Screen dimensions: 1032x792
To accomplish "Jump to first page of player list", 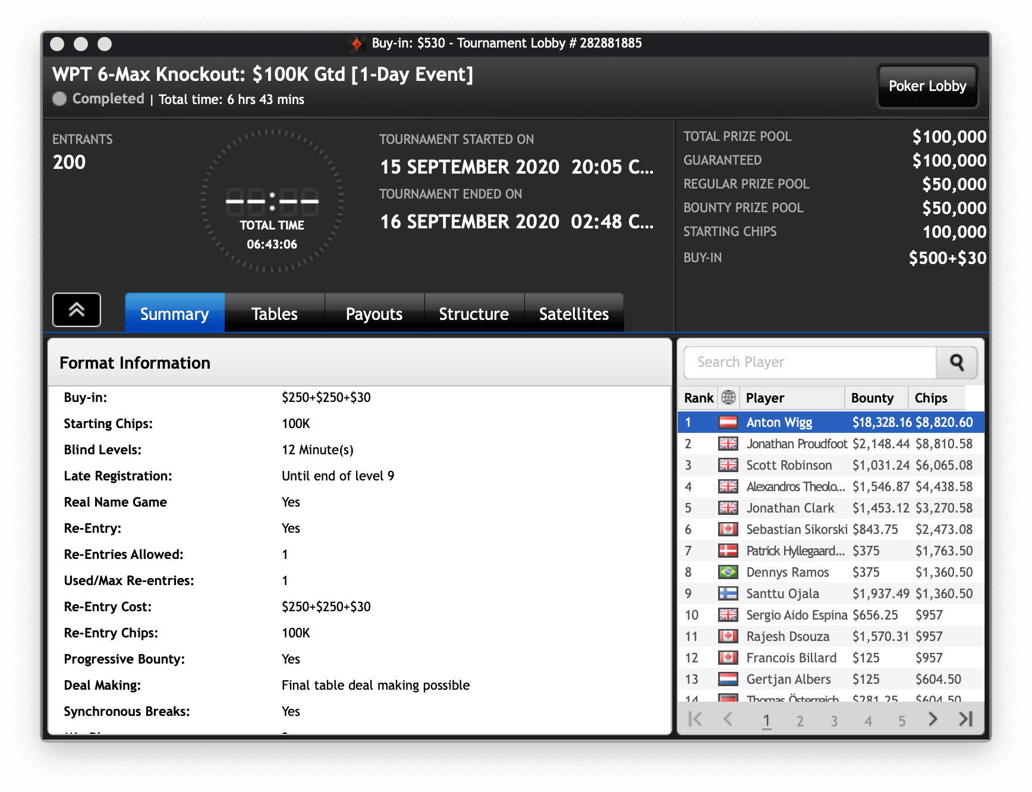I will (695, 719).
